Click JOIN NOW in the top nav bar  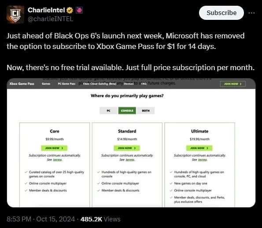(x=233, y=84)
